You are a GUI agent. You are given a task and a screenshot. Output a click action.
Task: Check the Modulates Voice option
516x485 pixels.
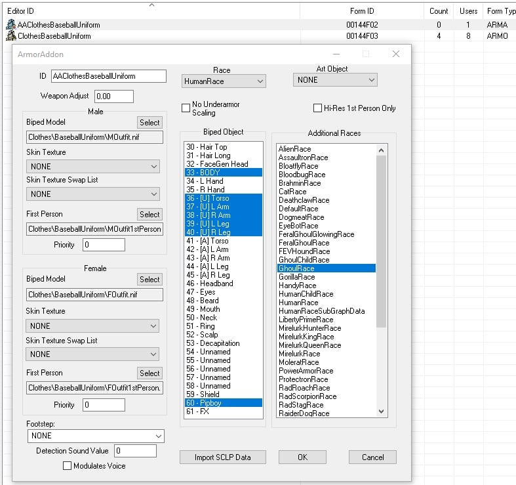[x=67, y=465]
